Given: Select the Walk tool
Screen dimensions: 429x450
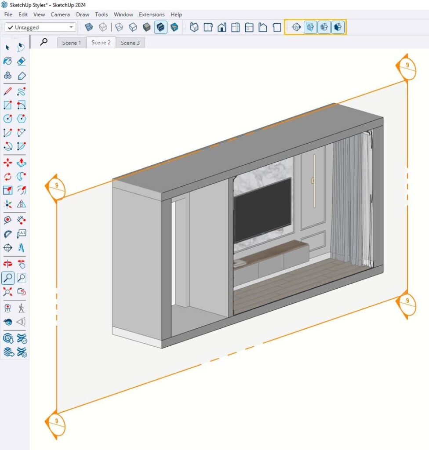Looking at the screenshot, I should pos(21,307).
